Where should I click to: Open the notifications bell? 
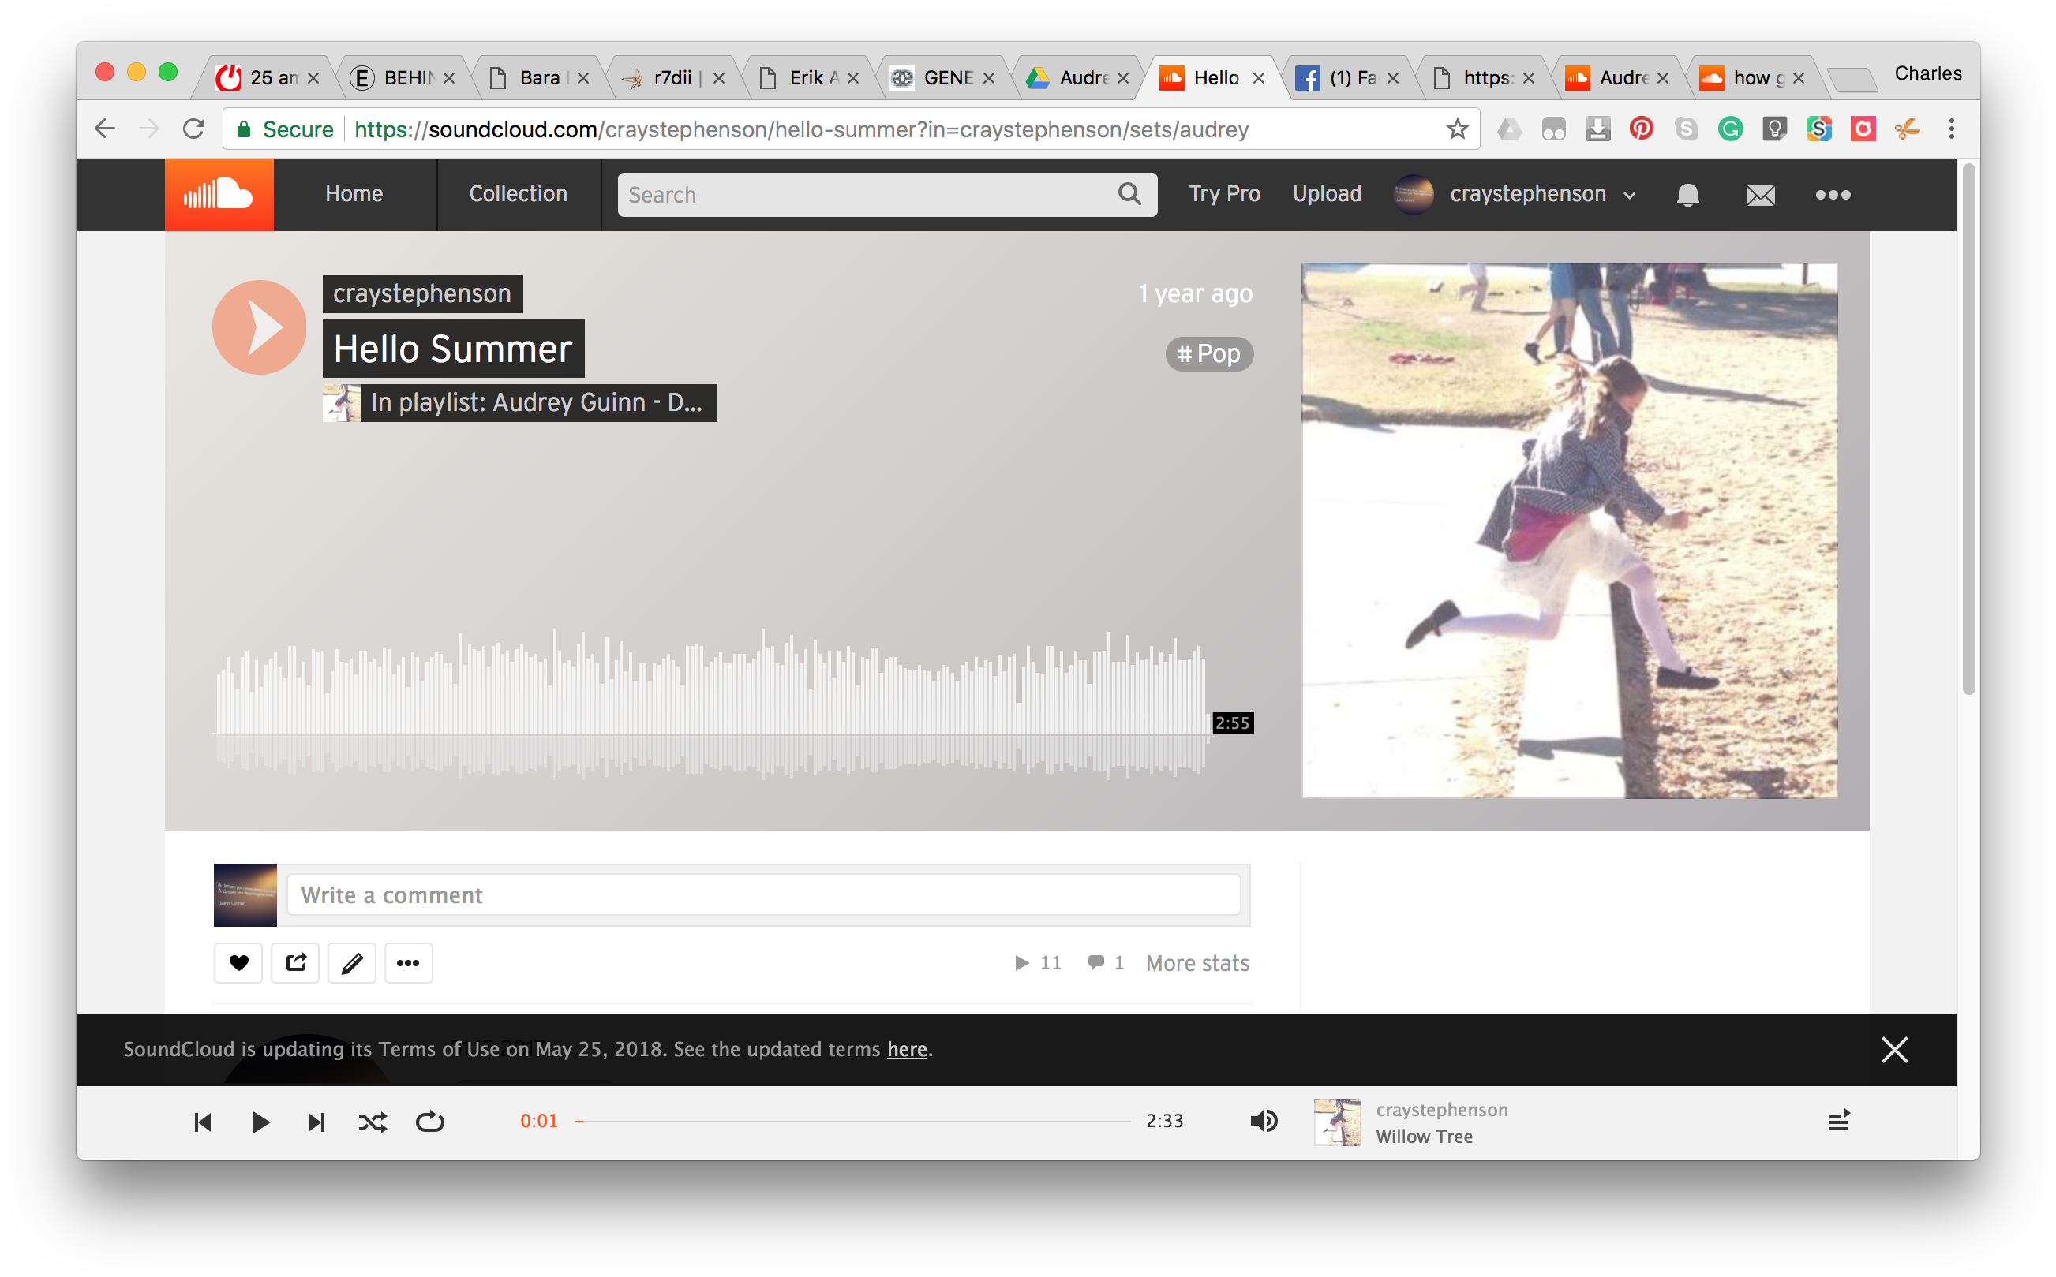(1687, 194)
